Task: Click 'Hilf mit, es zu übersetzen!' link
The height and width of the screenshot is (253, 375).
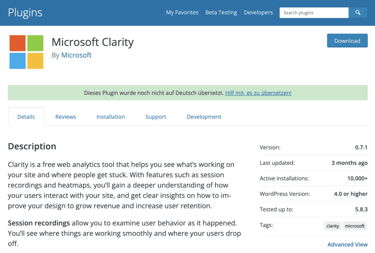Action: tap(258, 93)
